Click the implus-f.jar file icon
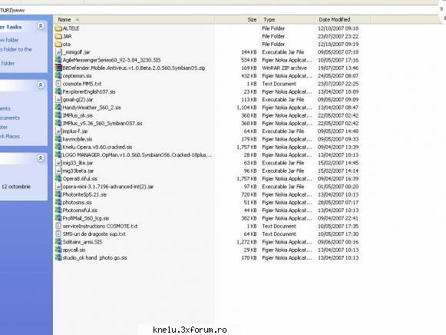The height and width of the screenshot is (335, 446). (58, 131)
